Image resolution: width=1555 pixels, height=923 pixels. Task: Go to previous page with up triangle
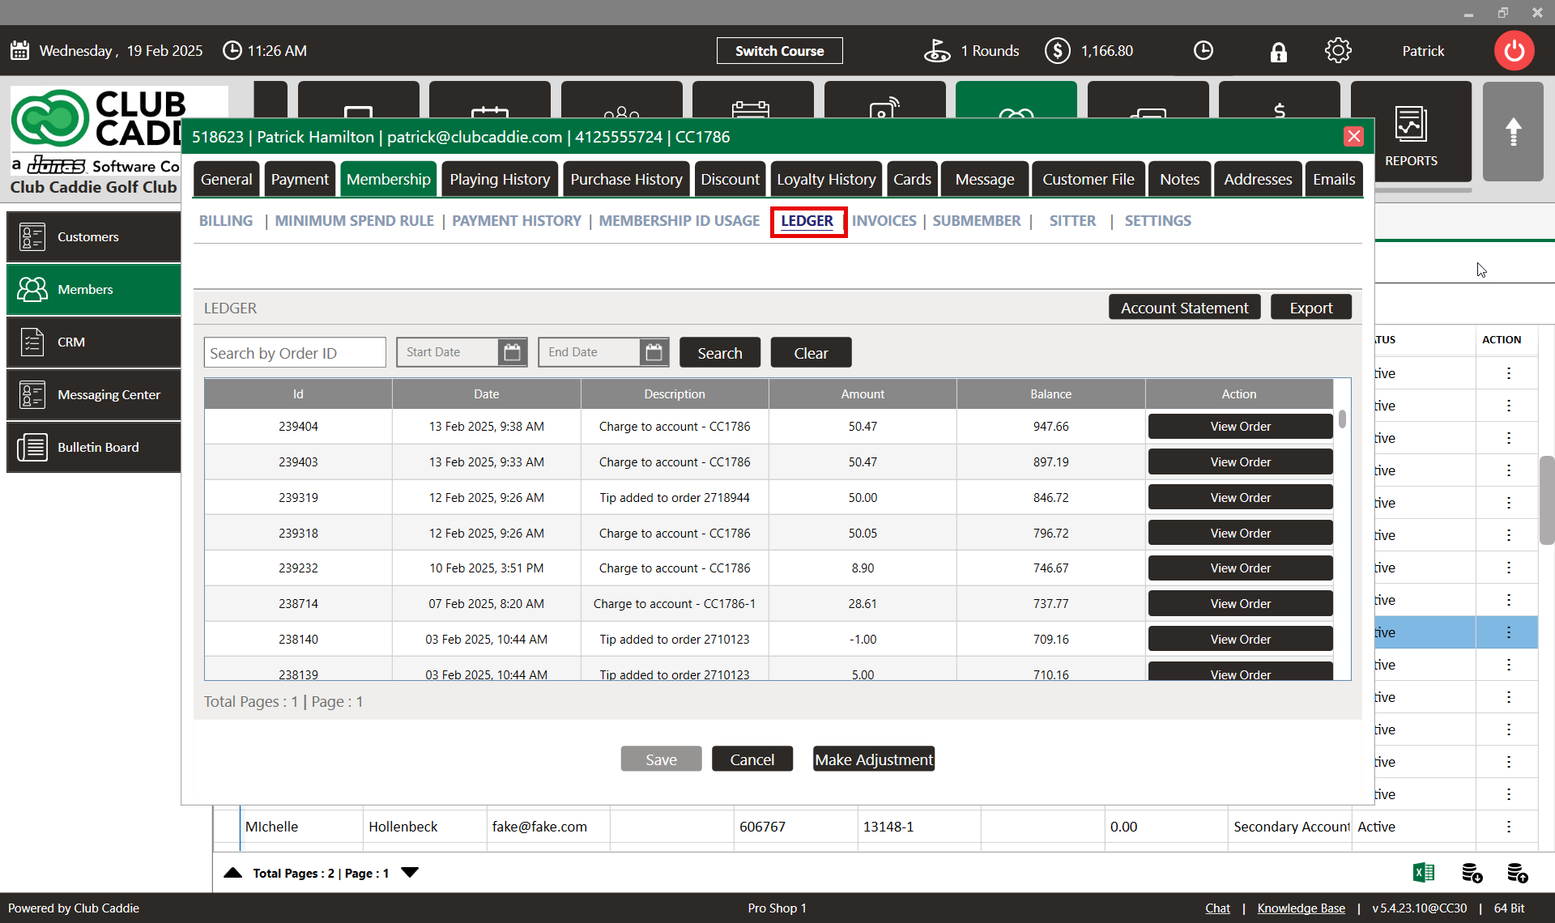pos(233,872)
